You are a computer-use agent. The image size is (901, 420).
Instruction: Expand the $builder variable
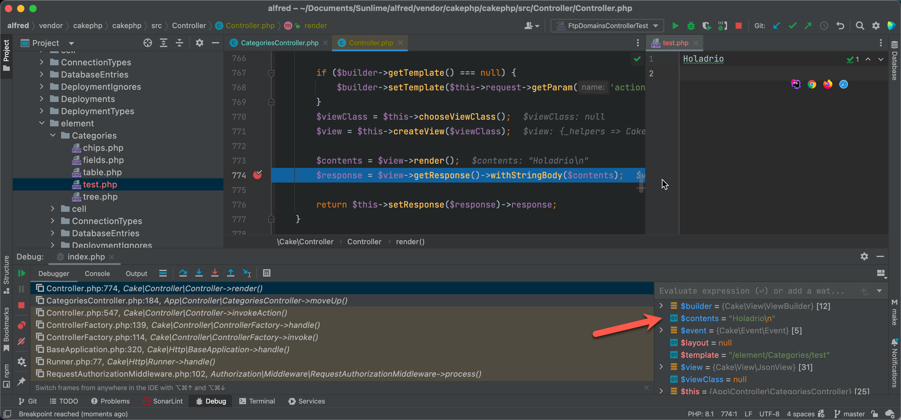click(x=661, y=306)
